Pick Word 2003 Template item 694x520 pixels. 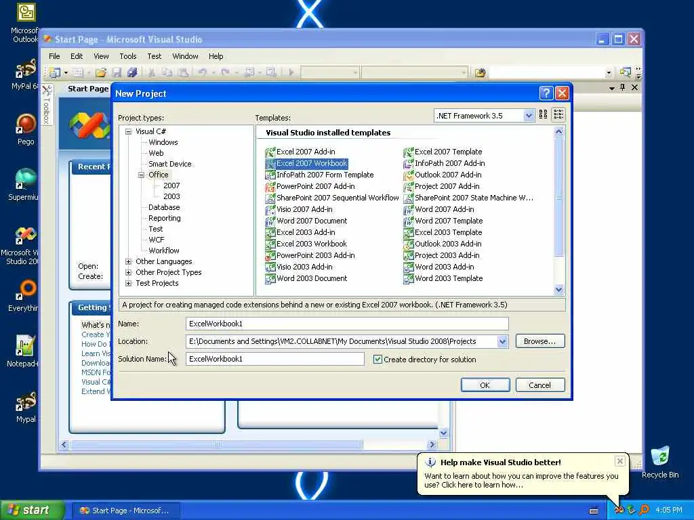(x=443, y=278)
